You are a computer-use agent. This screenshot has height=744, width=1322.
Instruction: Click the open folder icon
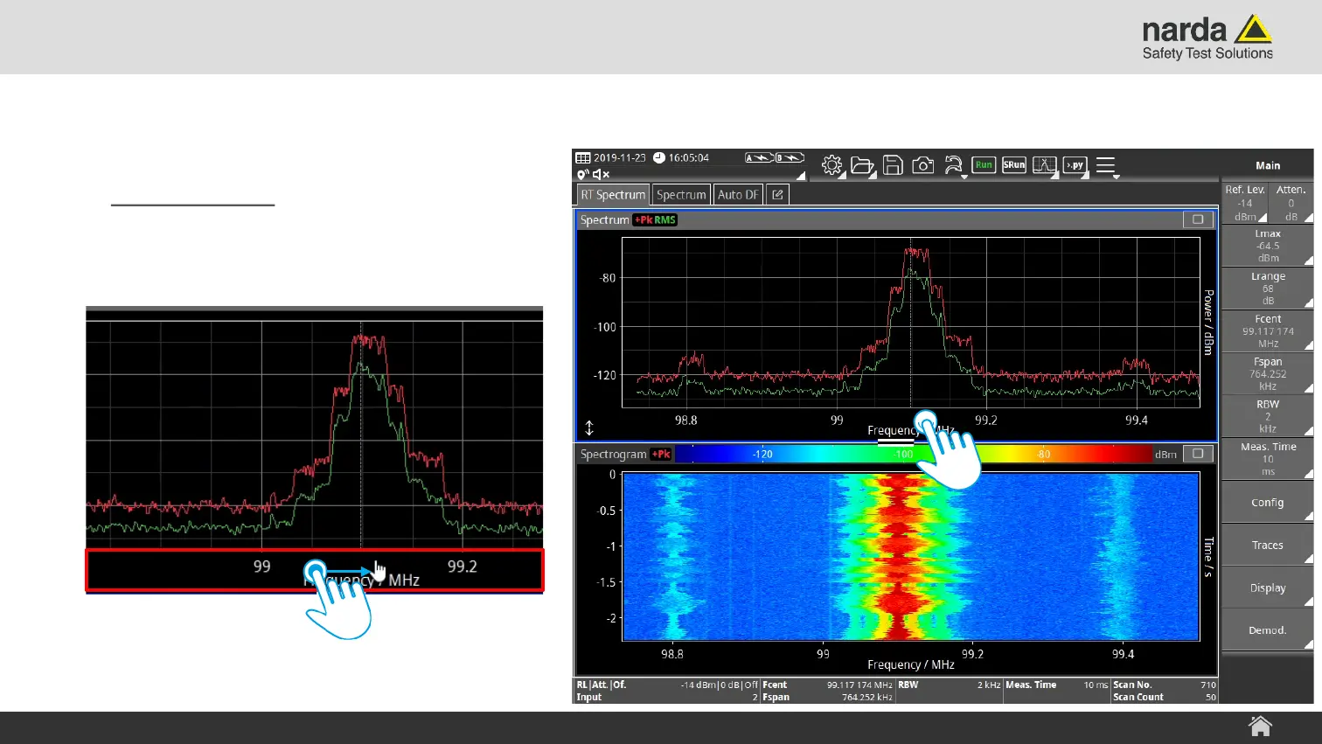tap(861, 165)
